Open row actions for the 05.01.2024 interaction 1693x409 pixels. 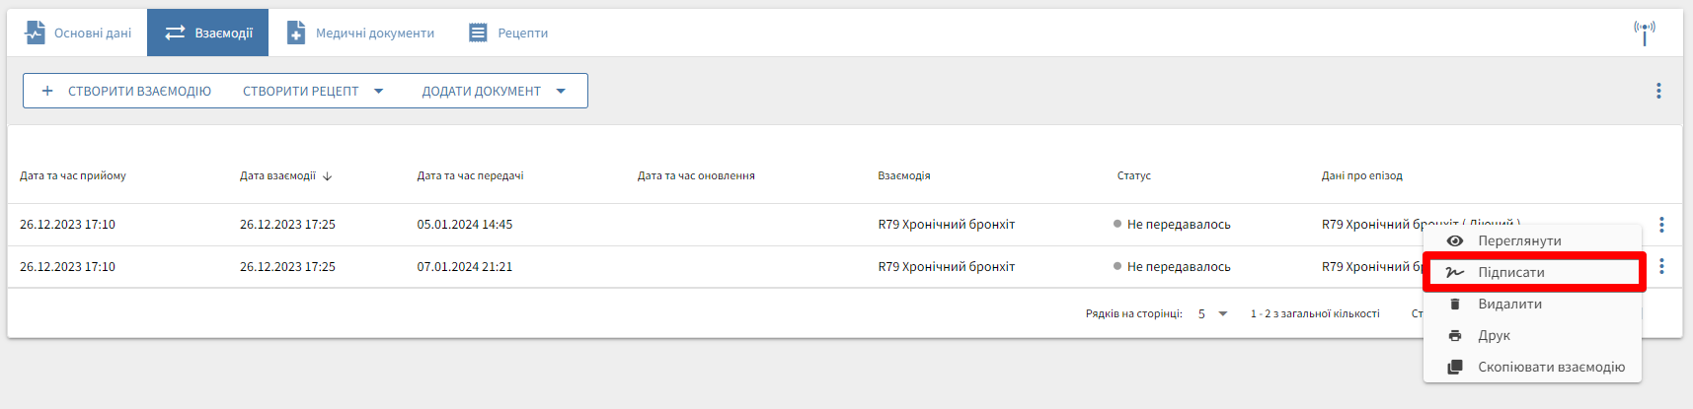pos(1661,225)
